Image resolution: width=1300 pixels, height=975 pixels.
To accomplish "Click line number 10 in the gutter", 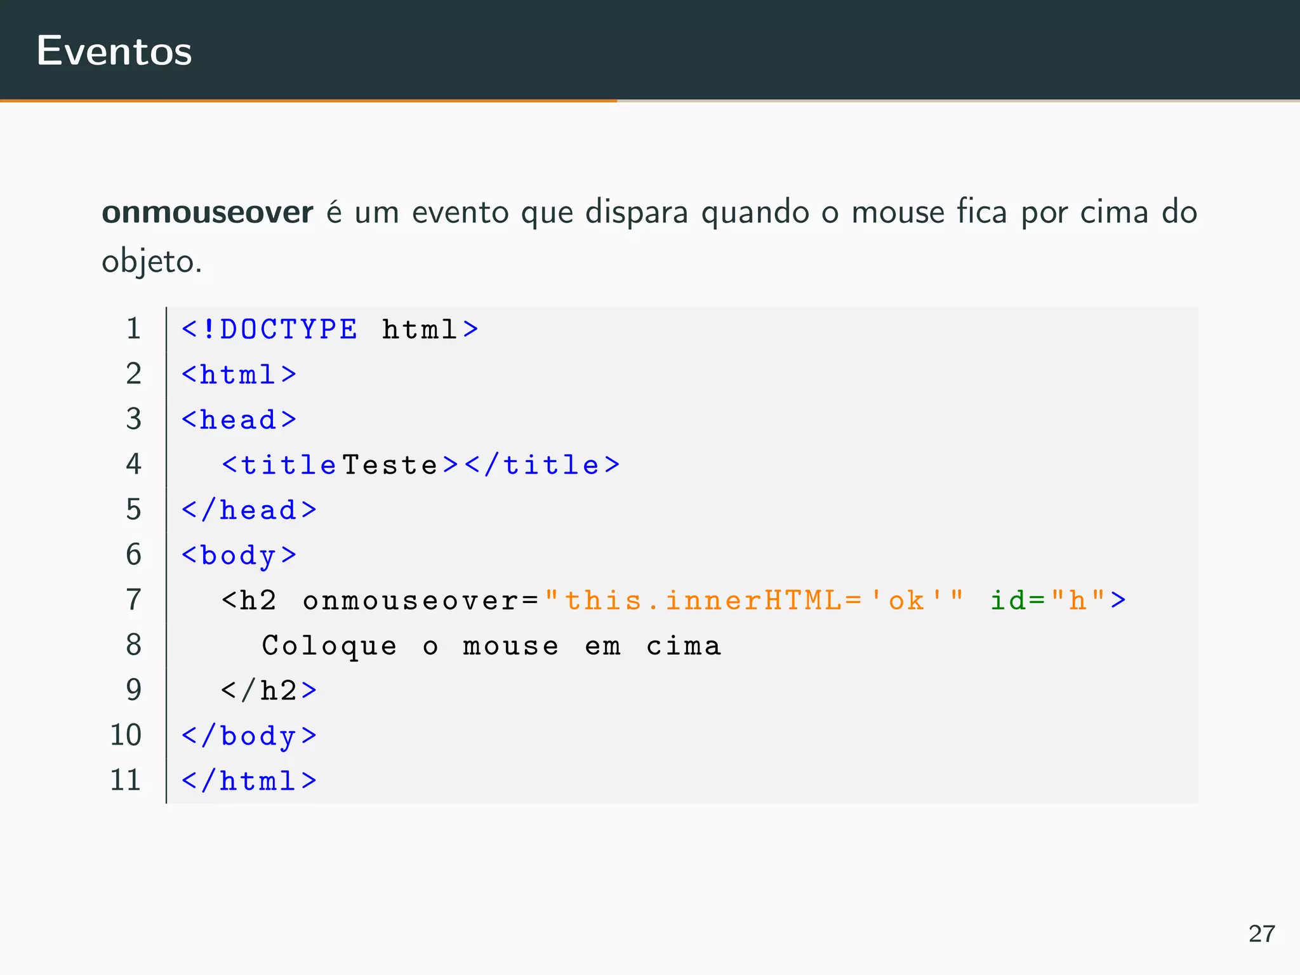I will click(x=126, y=735).
